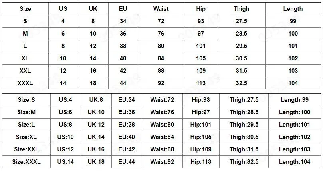Select the UK:16 cell
Image resolution: width=323 pixels, height=171 pixels.
pos(96,149)
